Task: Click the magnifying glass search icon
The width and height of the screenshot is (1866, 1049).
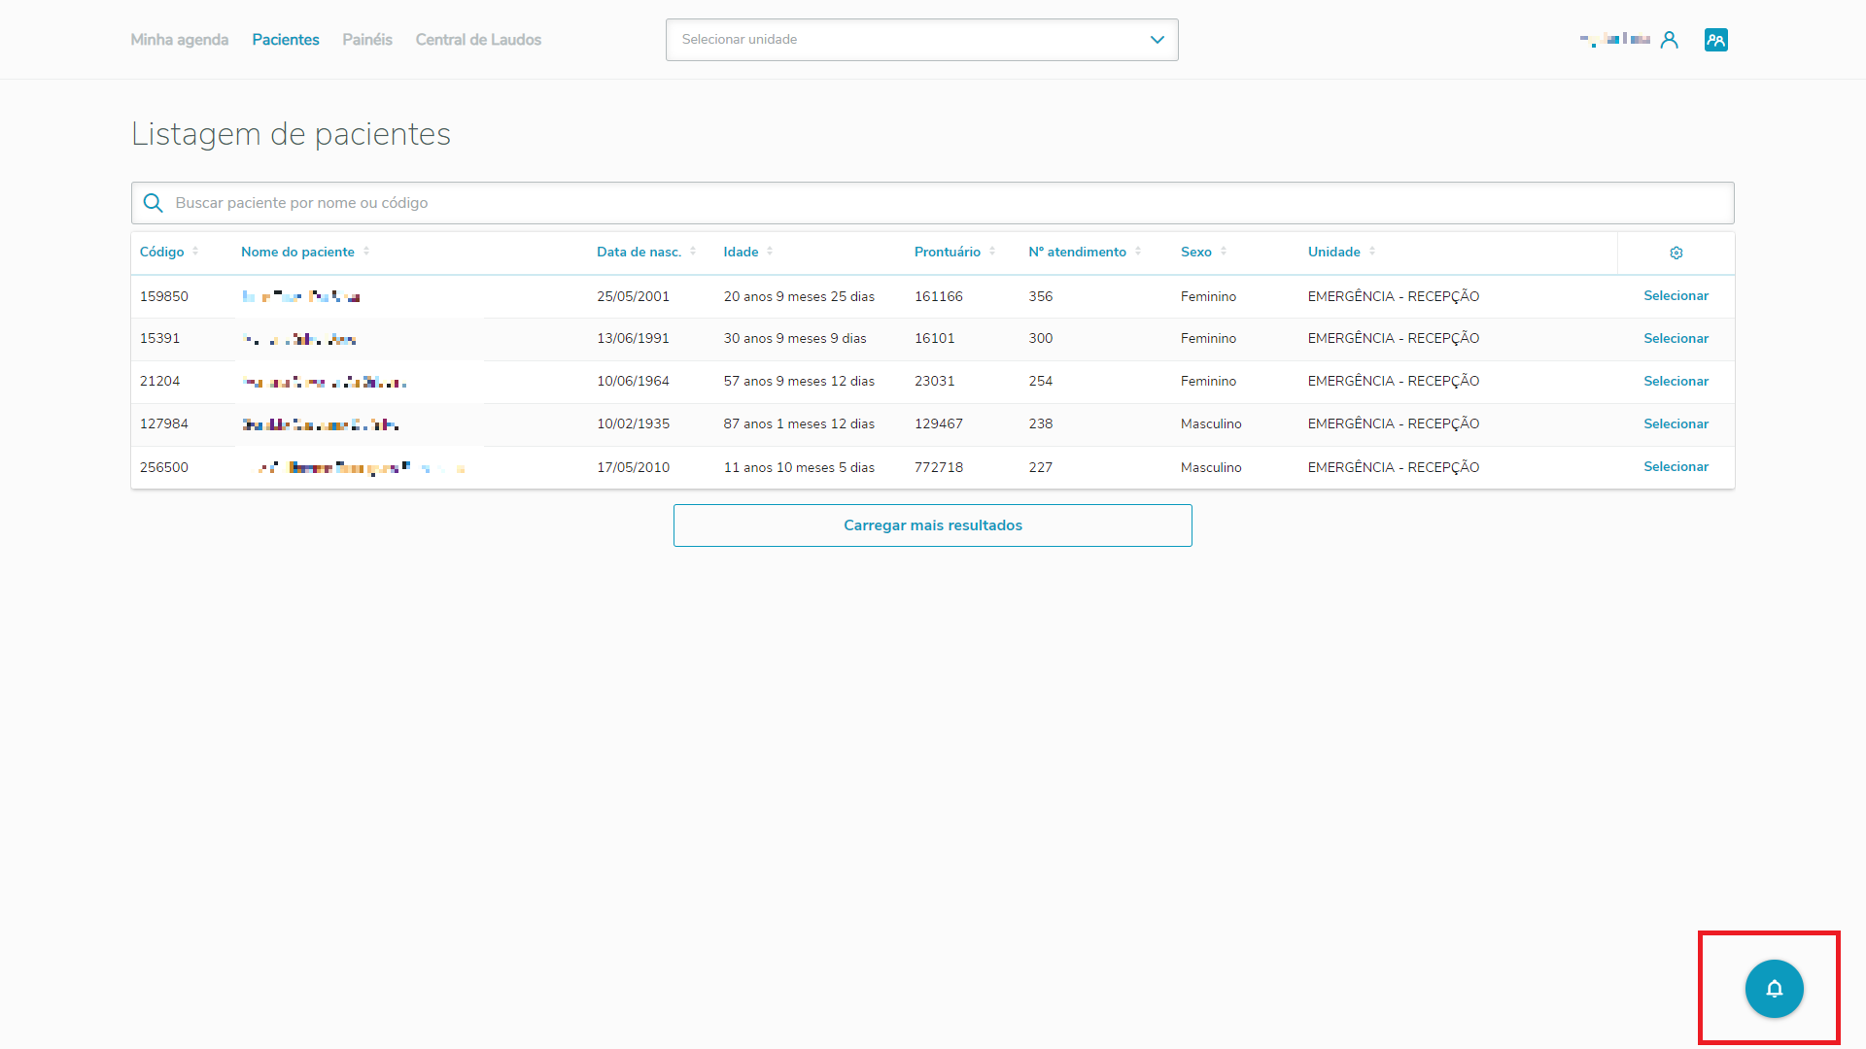Action: coord(153,203)
